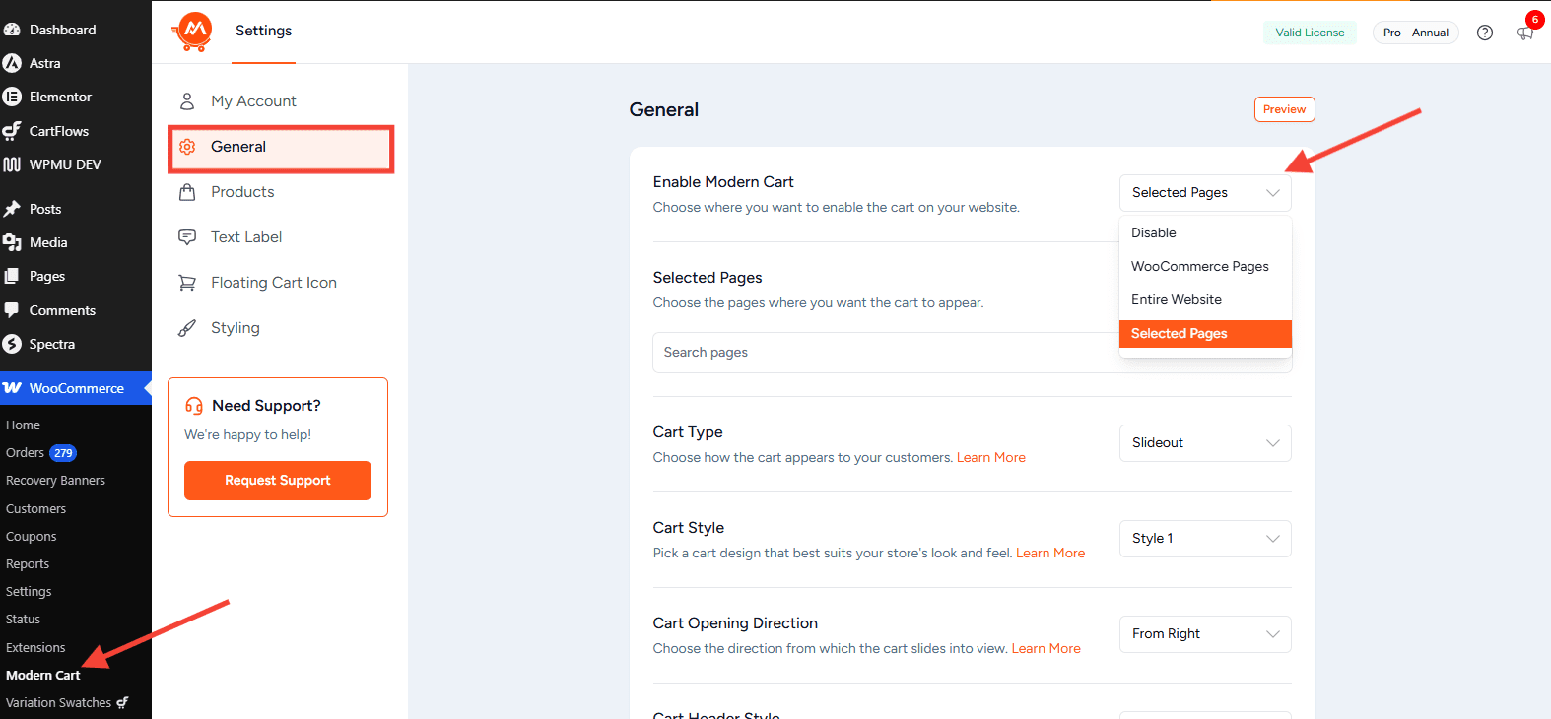Follow Cart Opening Direction Learn More link

tap(1045, 649)
